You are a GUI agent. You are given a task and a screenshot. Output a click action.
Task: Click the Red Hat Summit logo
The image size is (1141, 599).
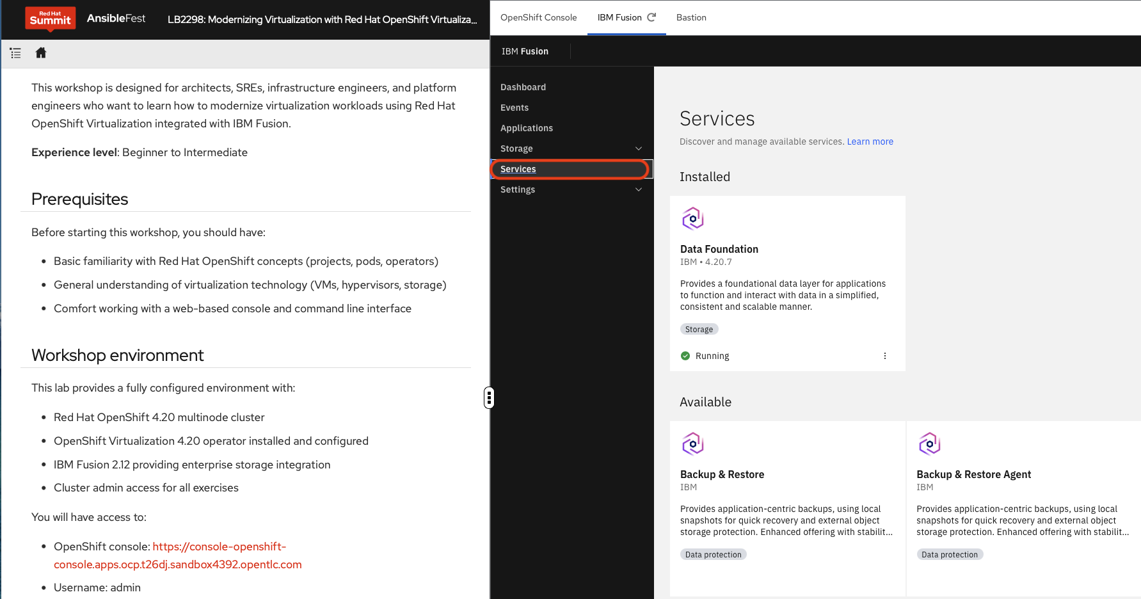50,19
